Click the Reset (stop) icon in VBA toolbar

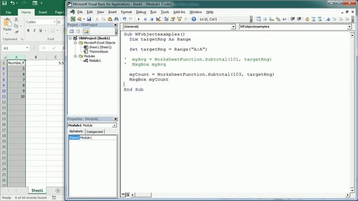click(x=152, y=19)
